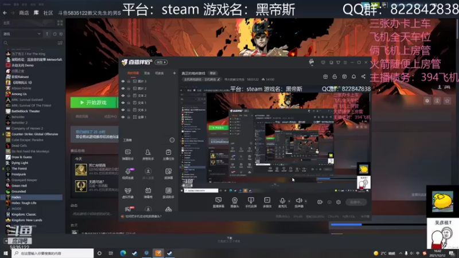The height and width of the screenshot is (258, 459).
Task: Add a 多媒体 multimedia source
Action: (x=267, y=202)
